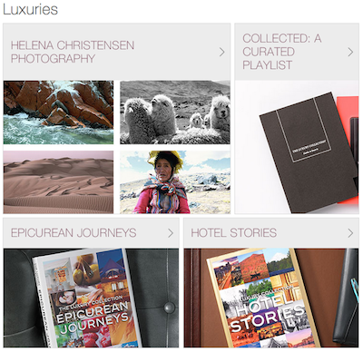This screenshot has width=363, height=352.
Task: Click the Hotel Stories chevron arrow
Action: (x=350, y=233)
